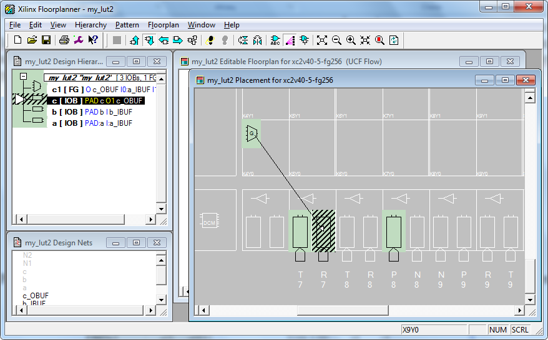Click the Print toolbar icon
Screen dimensions: 548x340
64,40
